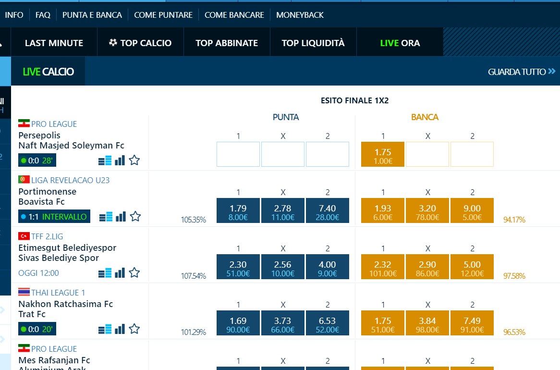The width and height of the screenshot is (560, 370).
Task: Lay the draw at 3.20
Action: tap(427, 210)
